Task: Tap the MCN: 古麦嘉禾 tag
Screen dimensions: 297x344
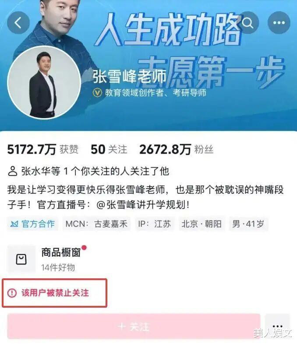Action: click(96, 224)
